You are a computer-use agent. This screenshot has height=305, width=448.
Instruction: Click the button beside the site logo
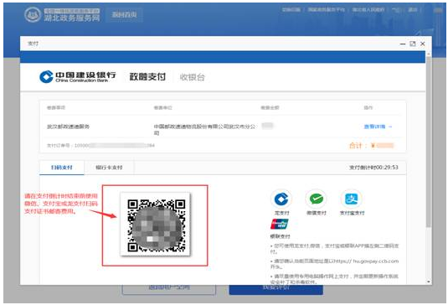(124, 15)
